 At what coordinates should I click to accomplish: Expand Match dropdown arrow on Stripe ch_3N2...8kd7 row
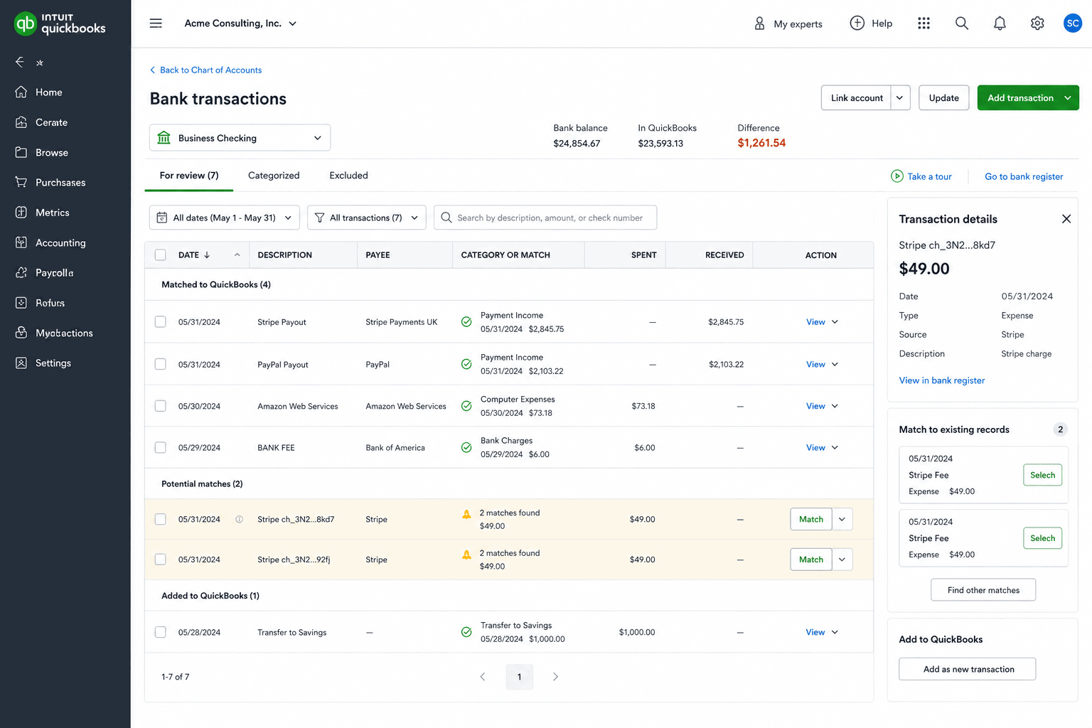point(842,519)
